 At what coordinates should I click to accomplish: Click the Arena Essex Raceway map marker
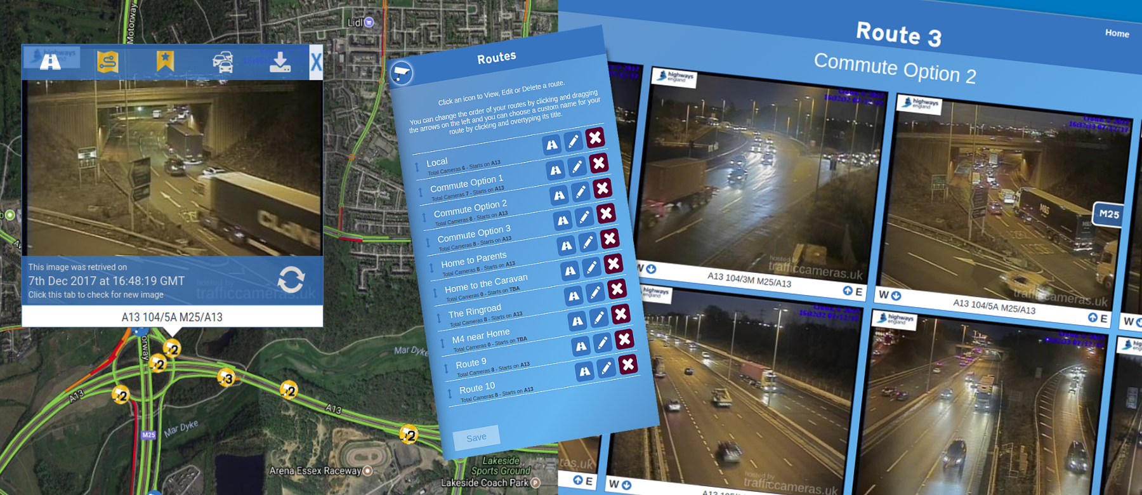(367, 471)
